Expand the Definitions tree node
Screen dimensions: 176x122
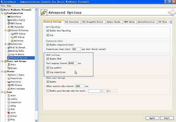[x=5, y=44]
